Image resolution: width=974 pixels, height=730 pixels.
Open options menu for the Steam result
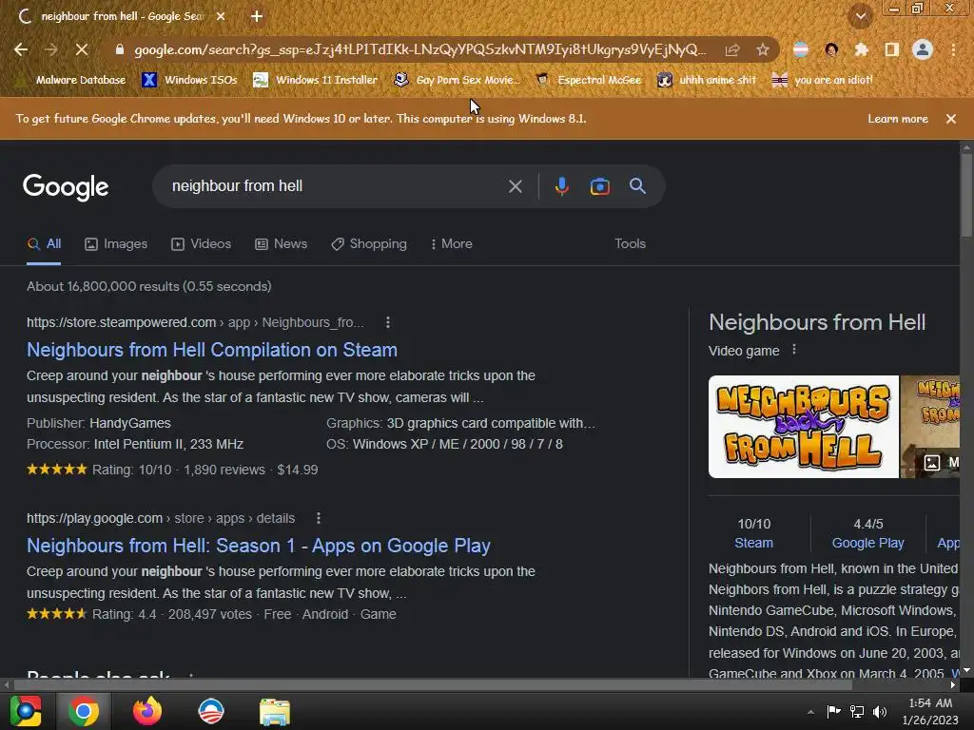coord(388,323)
